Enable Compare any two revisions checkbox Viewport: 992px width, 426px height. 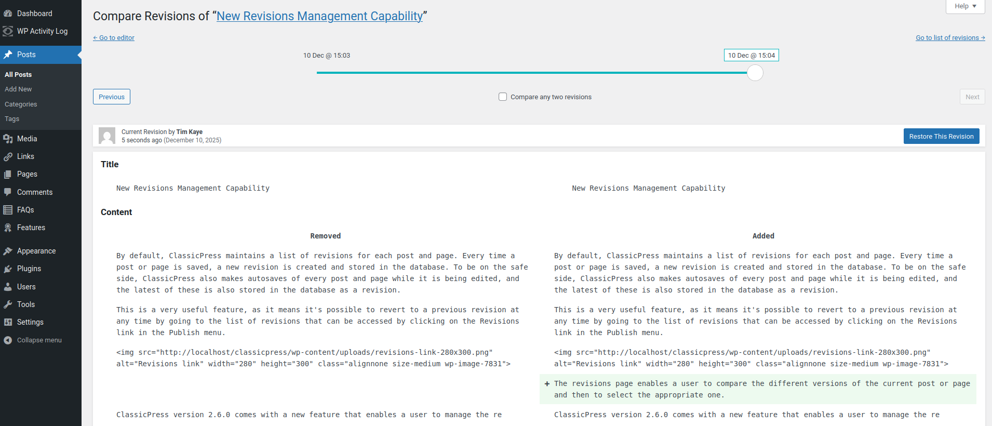[503, 97]
